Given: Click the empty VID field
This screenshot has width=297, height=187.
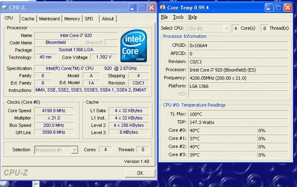Looking at the screenshot, I should tap(238, 94).
